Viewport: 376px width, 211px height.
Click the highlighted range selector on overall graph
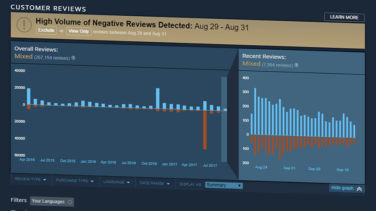[224, 120]
